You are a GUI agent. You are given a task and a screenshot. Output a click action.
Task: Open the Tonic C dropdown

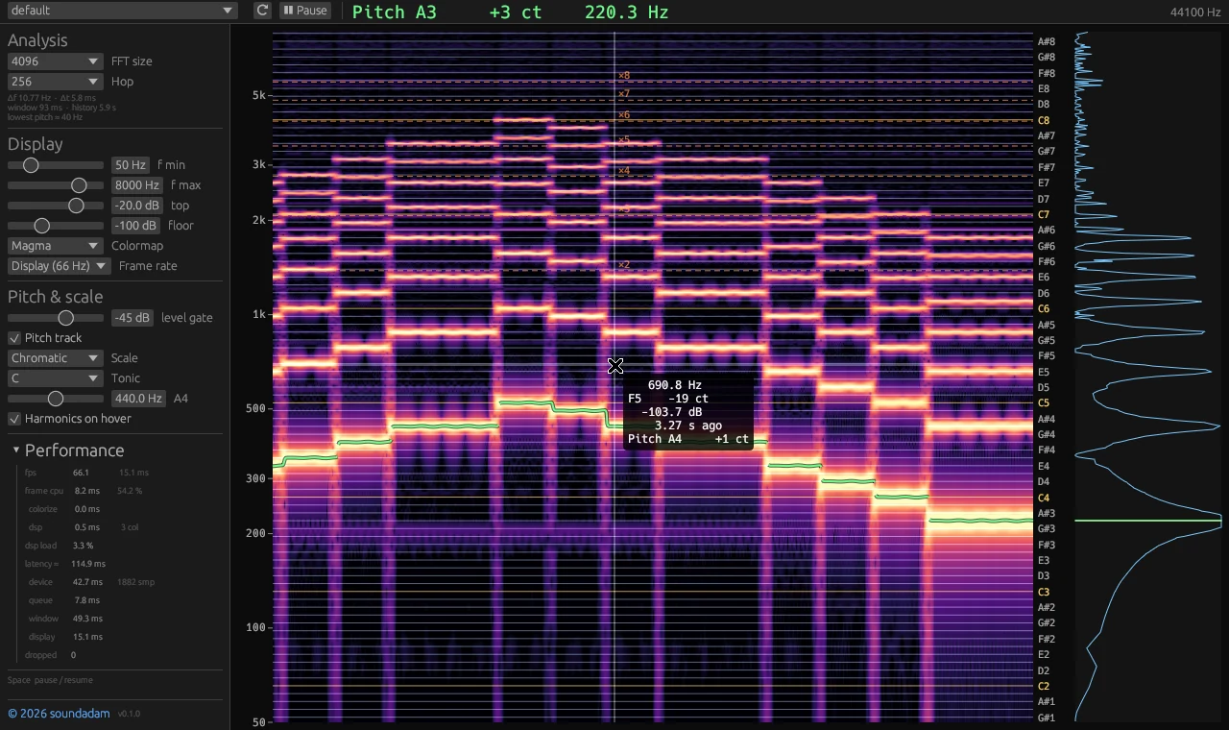point(55,378)
